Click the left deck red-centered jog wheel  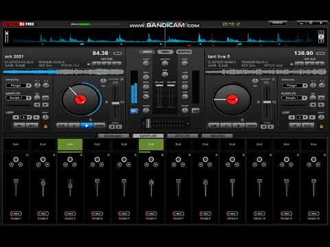tap(80, 99)
